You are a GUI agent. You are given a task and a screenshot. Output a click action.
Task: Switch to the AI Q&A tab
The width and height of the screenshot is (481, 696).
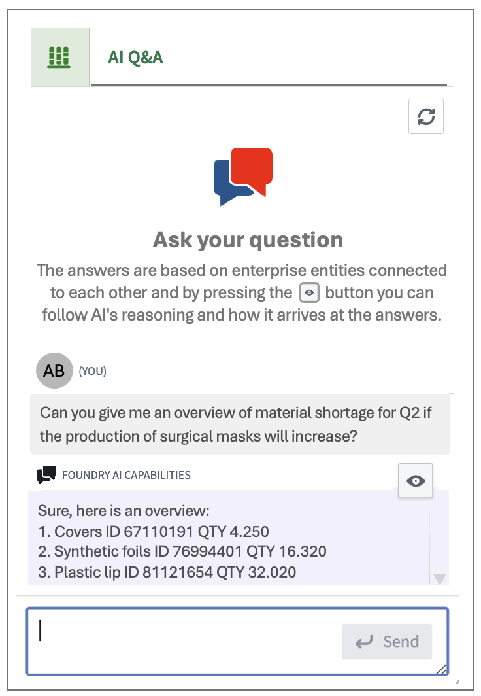click(x=135, y=58)
